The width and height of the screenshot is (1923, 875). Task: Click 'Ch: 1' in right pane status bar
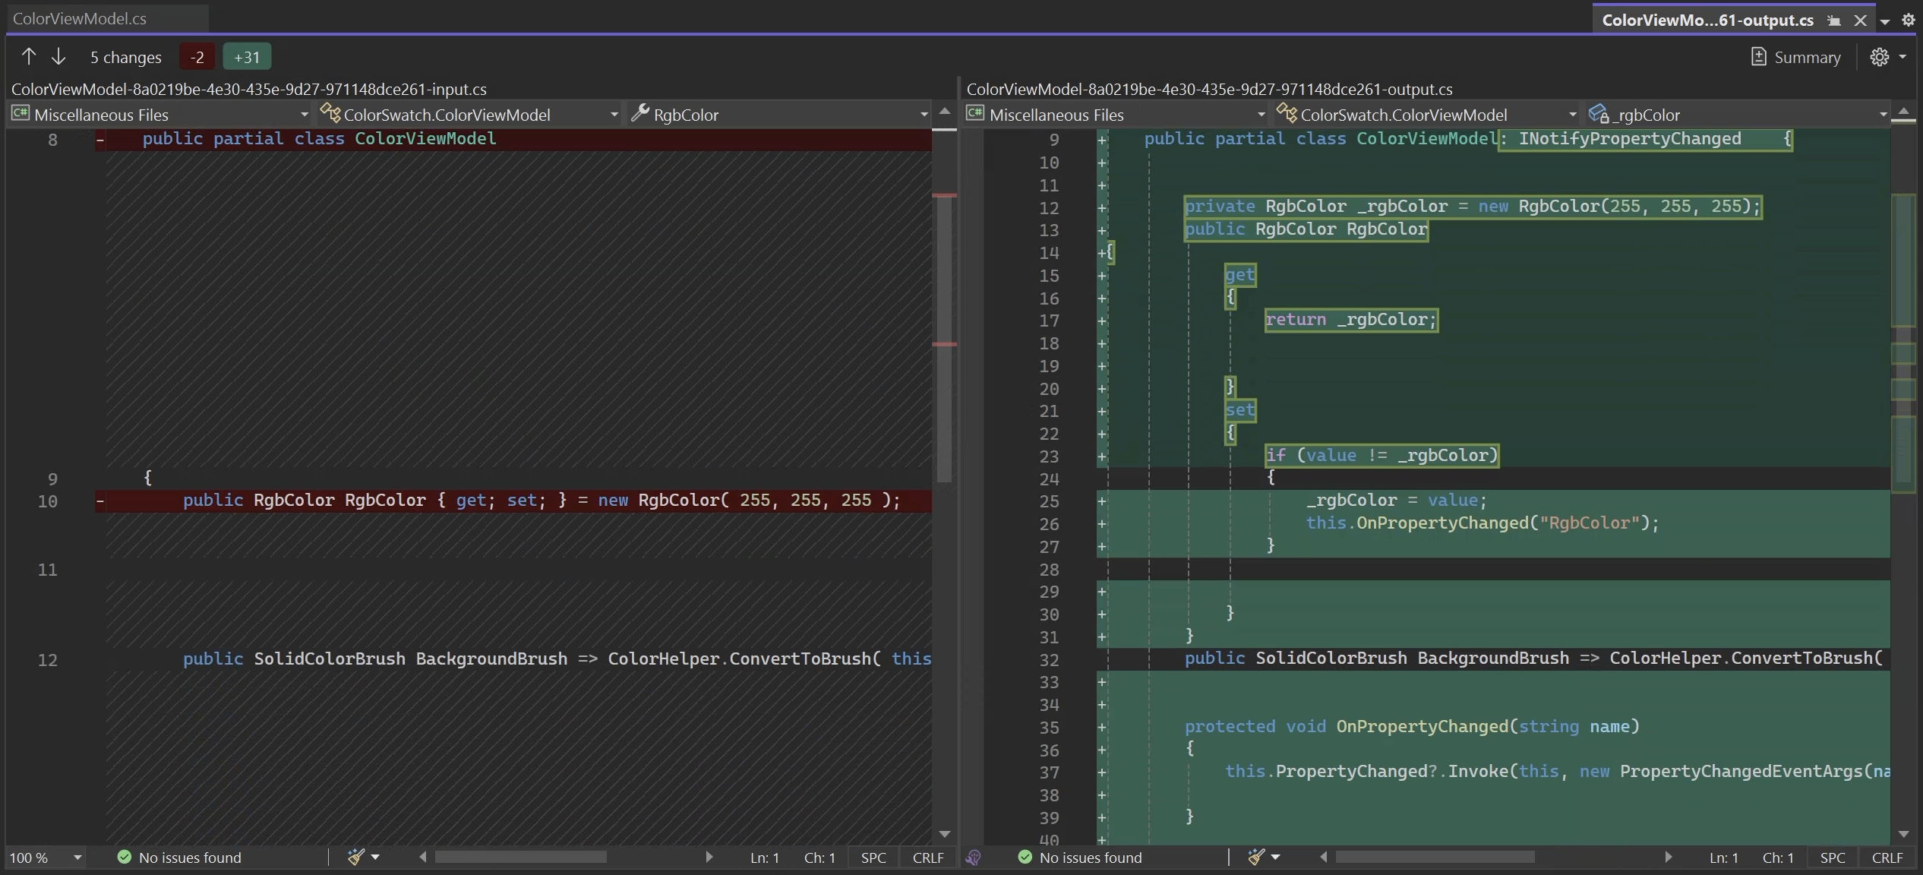[x=1778, y=858]
